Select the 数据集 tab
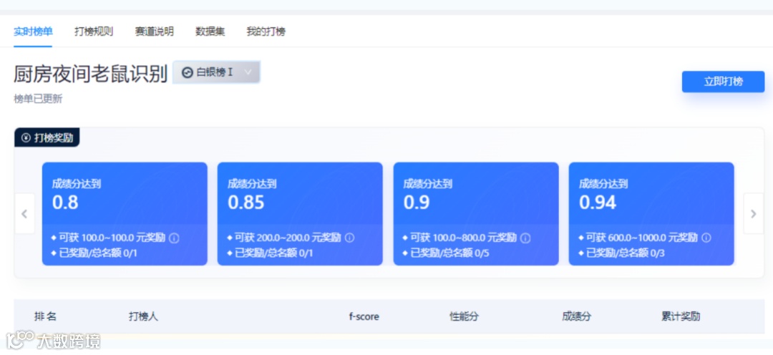 pyautogui.click(x=210, y=31)
